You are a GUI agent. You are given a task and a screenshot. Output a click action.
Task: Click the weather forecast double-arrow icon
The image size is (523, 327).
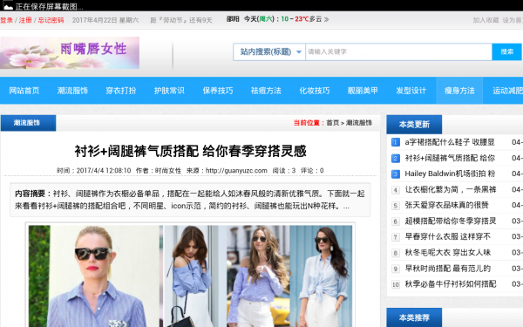tap(327, 19)
